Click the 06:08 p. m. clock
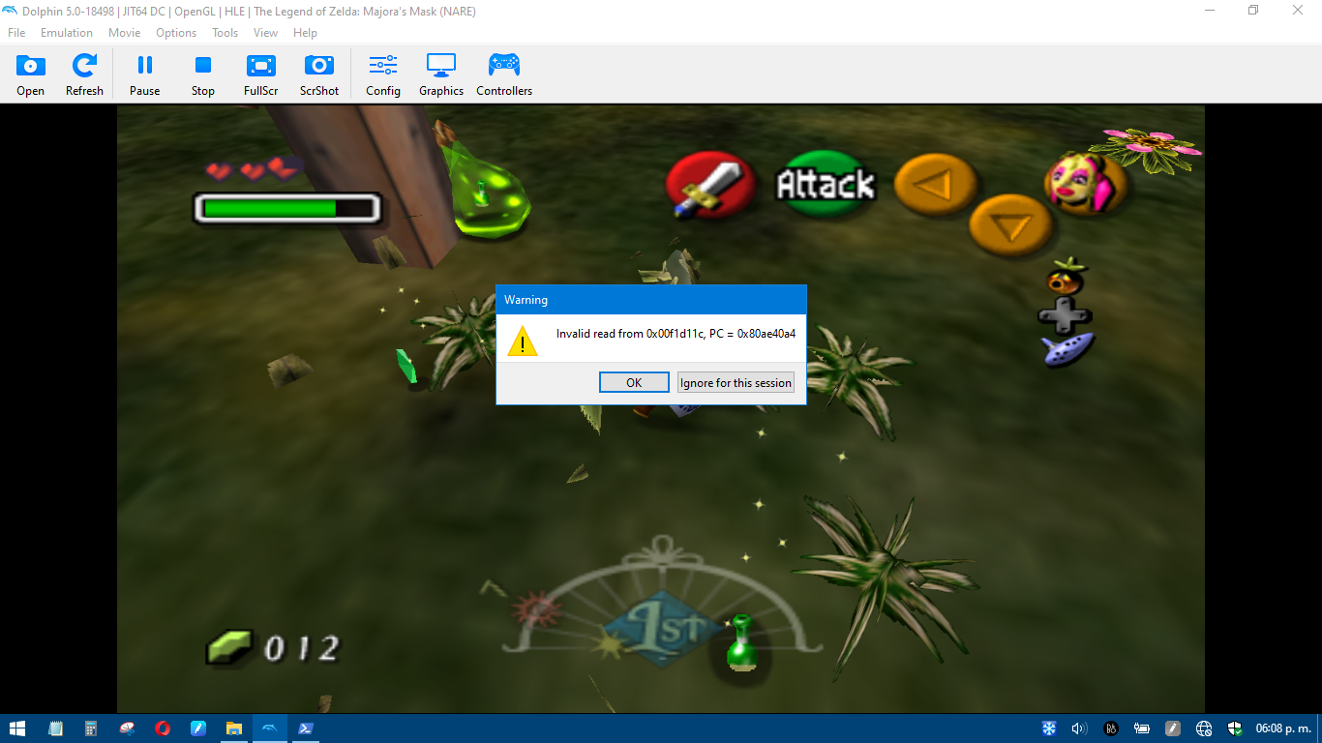1322x743 pixels. pos(1283,728)
